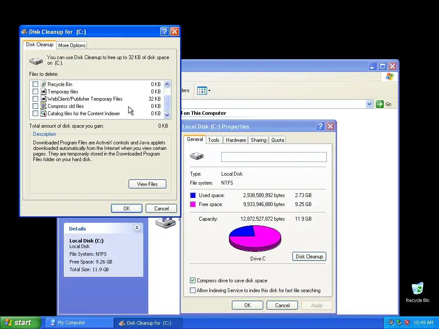Open the address bar dropdown arrow

pos(369,104)
